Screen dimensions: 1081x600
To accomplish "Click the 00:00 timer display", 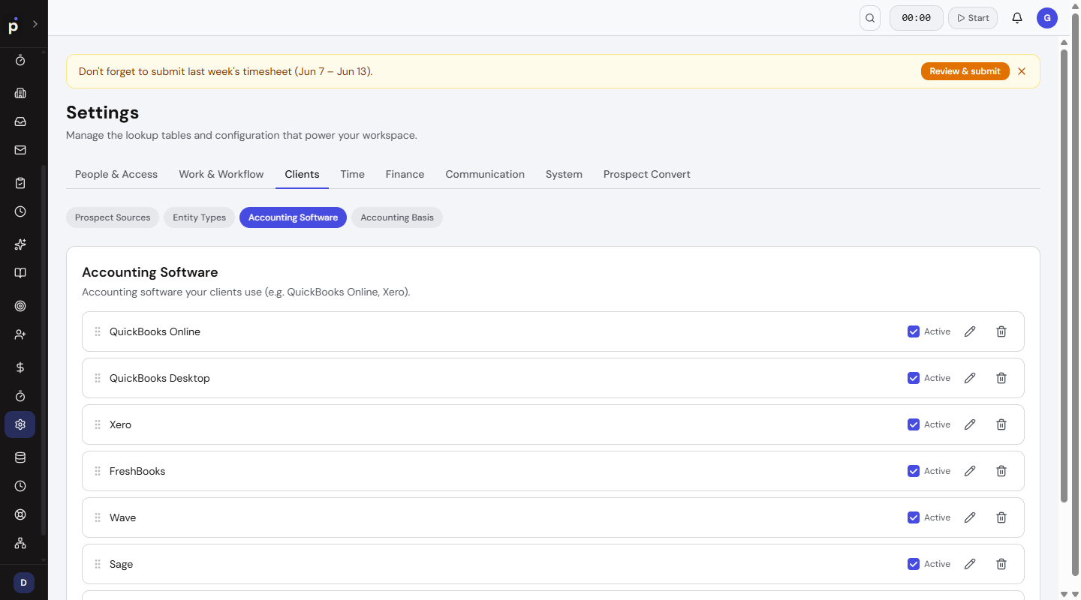I will pyautogui.click(x=916, y=18).
